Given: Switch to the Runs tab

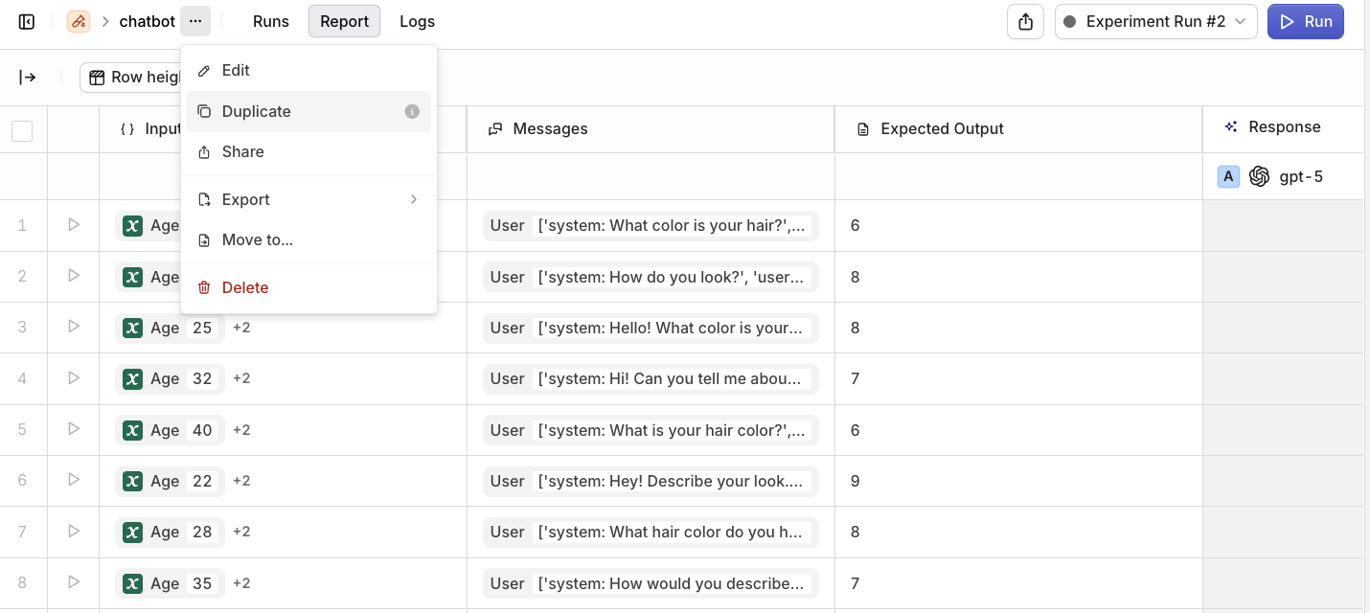Looking at the screenshot, I should click(x=271, y=21).
